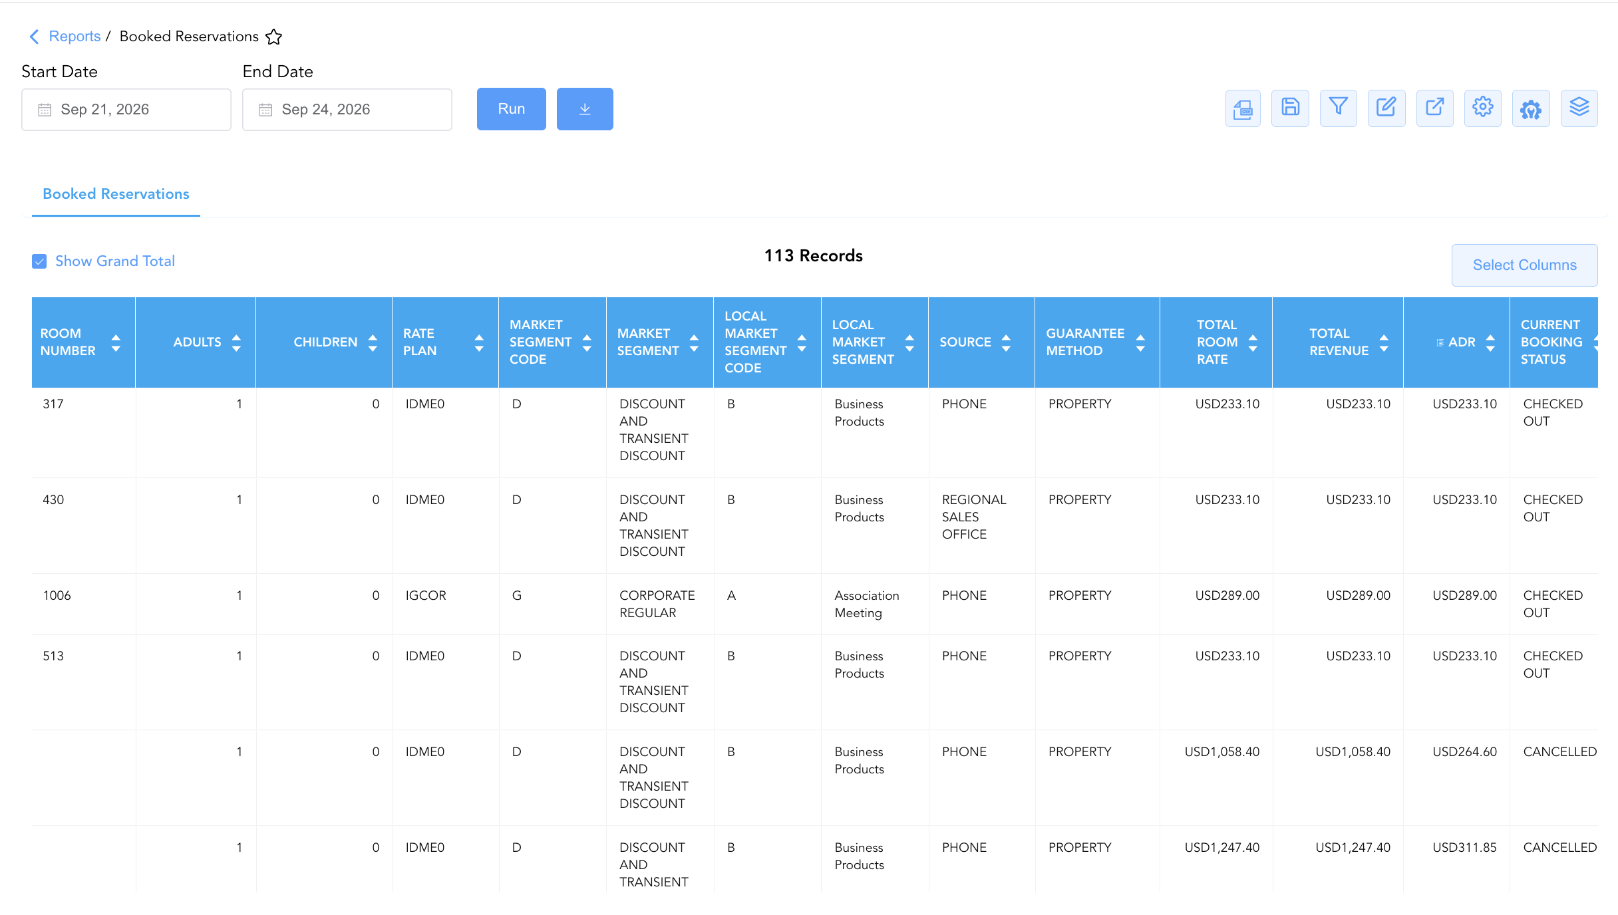Open report in new window arrow icon

[x=1435, y=108]
